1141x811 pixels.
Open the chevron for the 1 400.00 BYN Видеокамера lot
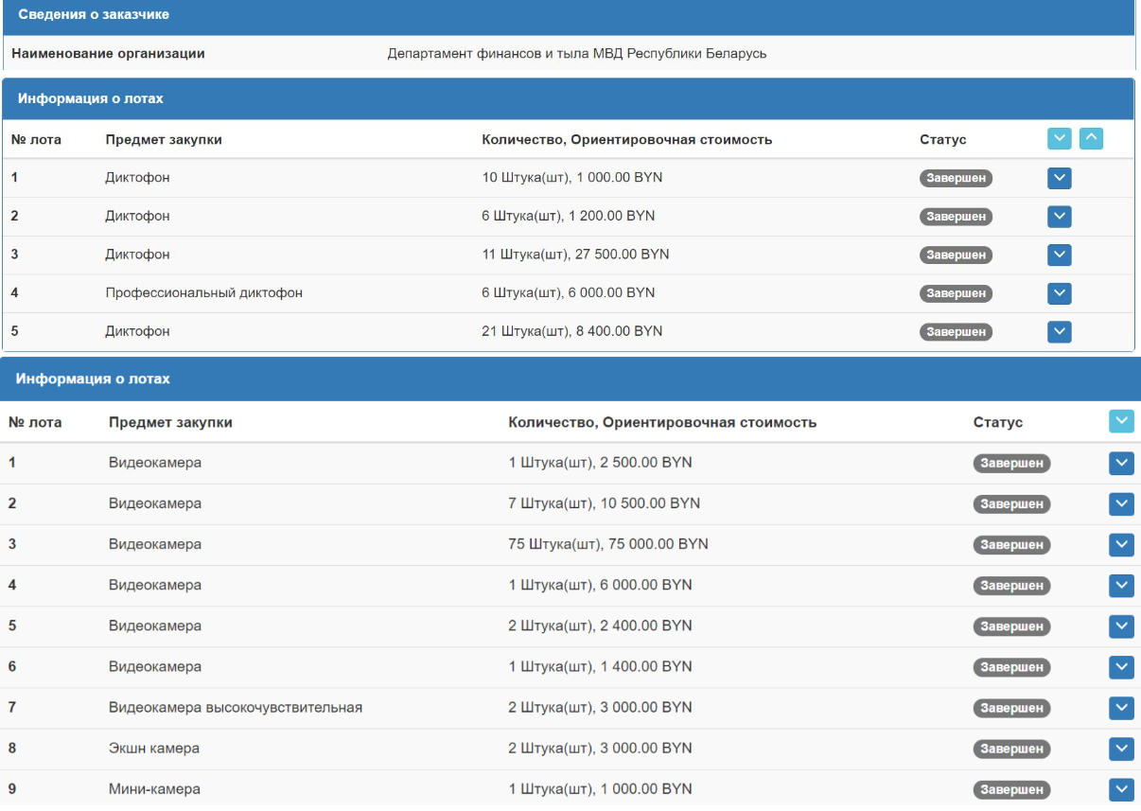coord(1121,667)
